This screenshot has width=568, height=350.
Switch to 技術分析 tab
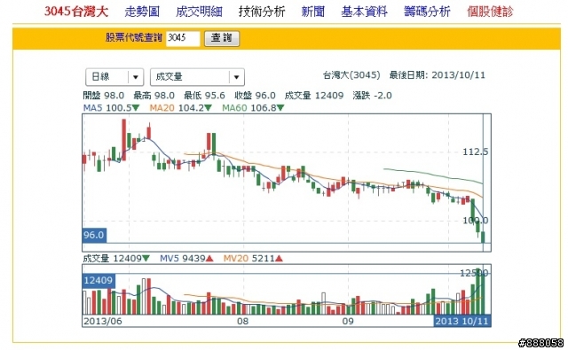coord(262,12)
